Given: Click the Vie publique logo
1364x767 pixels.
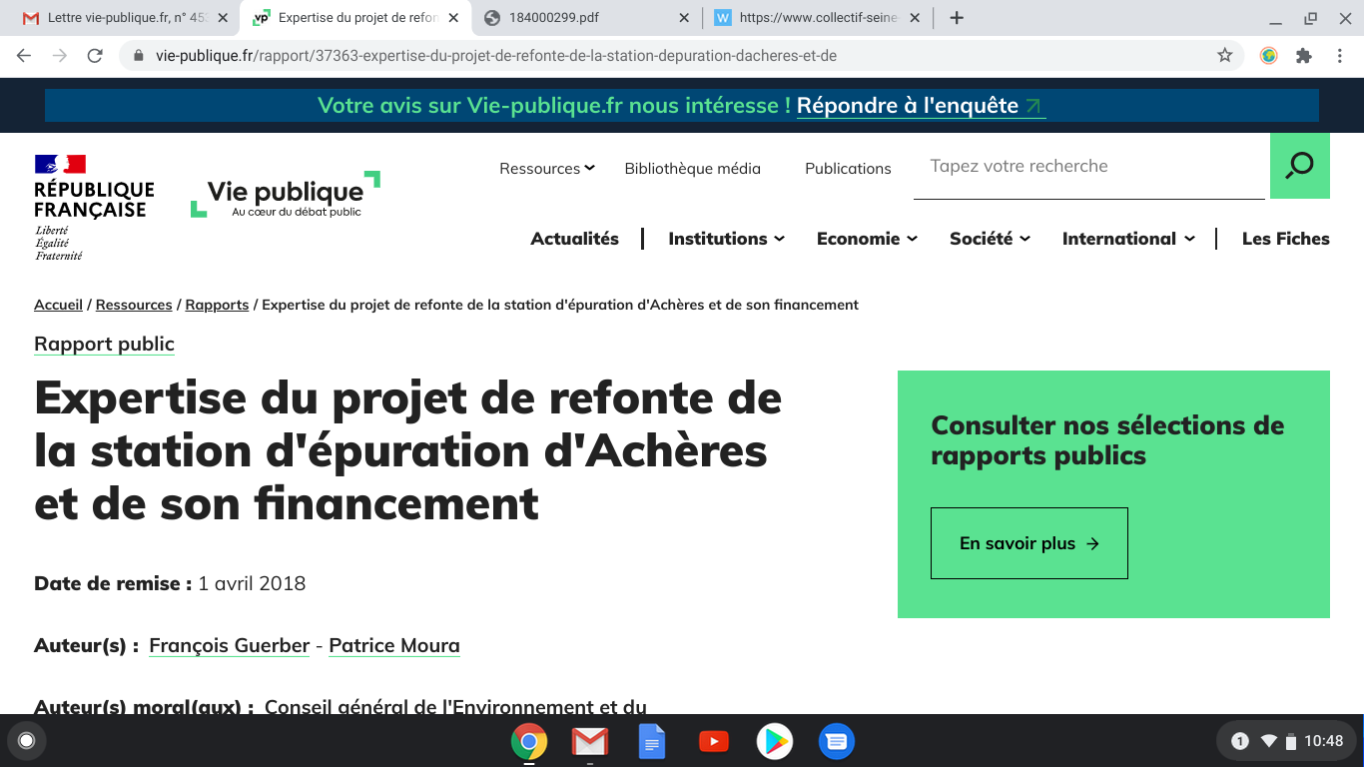Looking at the screenshot, I should pyautogui.click(x=286, y=194).
